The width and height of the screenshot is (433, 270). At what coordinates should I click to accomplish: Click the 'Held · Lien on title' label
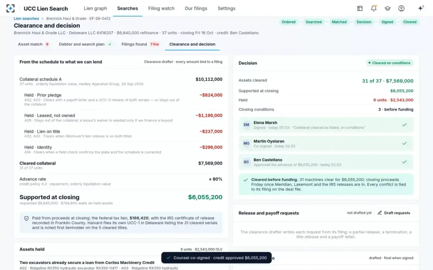pos(42,131)
